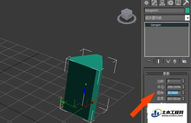Click Remove Modifier from stack icon
This screenshot has height=123, width=191.
[175, 61]
